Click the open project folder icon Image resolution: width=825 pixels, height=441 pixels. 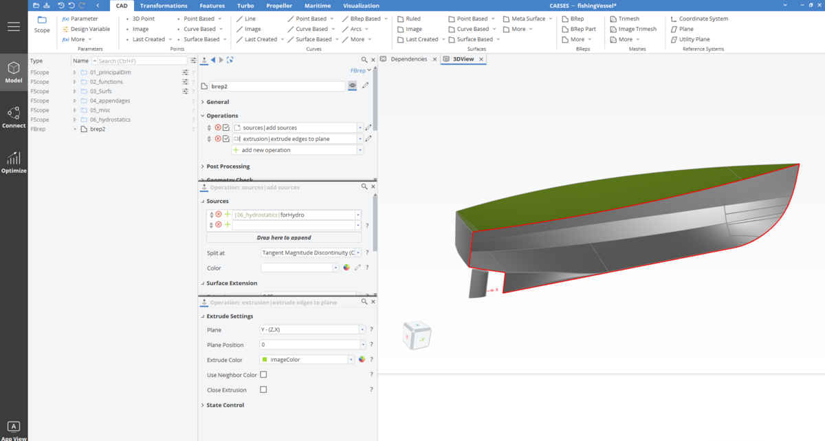[x=36, y=6]
